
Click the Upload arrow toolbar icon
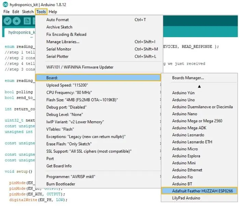17,21
